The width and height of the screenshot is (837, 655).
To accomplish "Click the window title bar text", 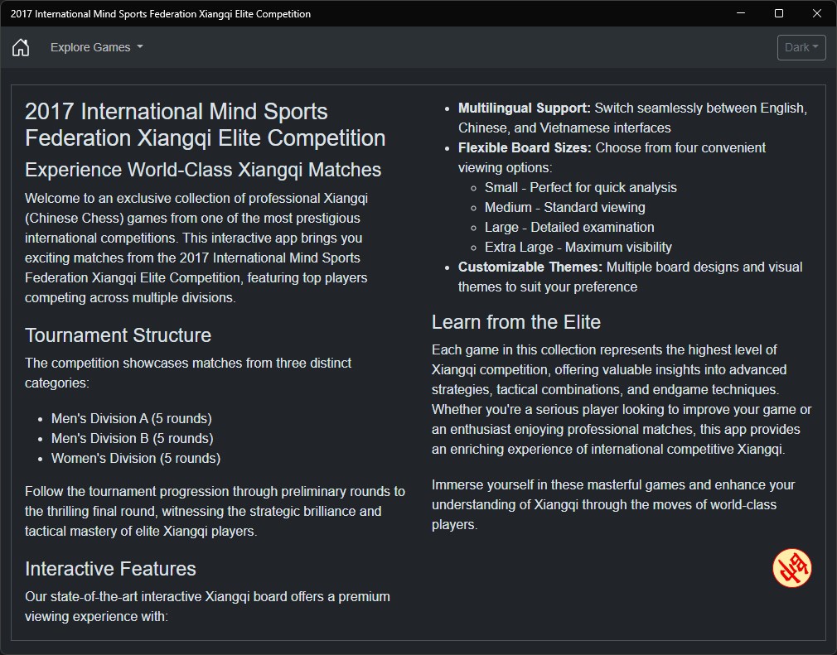I will click(x=161, y=13).
